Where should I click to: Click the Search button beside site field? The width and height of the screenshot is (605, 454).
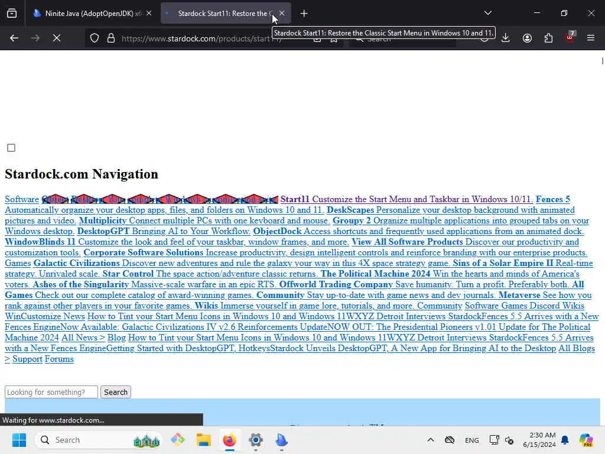coord(116,392)
